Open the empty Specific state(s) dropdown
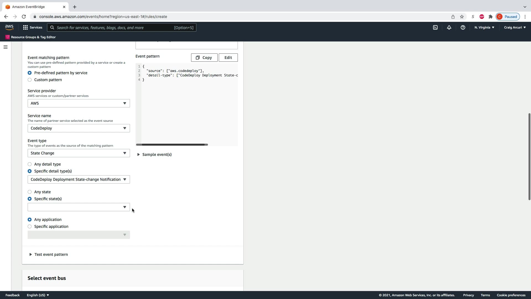The width and height of the screenshot is (531, 299). pos(79,207)
